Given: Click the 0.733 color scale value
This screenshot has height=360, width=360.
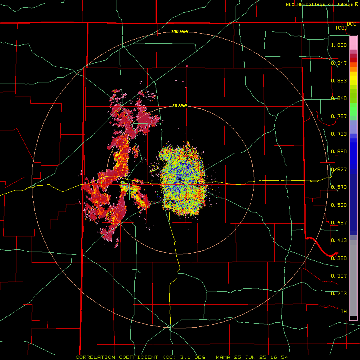Looking at the screenshot, I should pos(339,134).
